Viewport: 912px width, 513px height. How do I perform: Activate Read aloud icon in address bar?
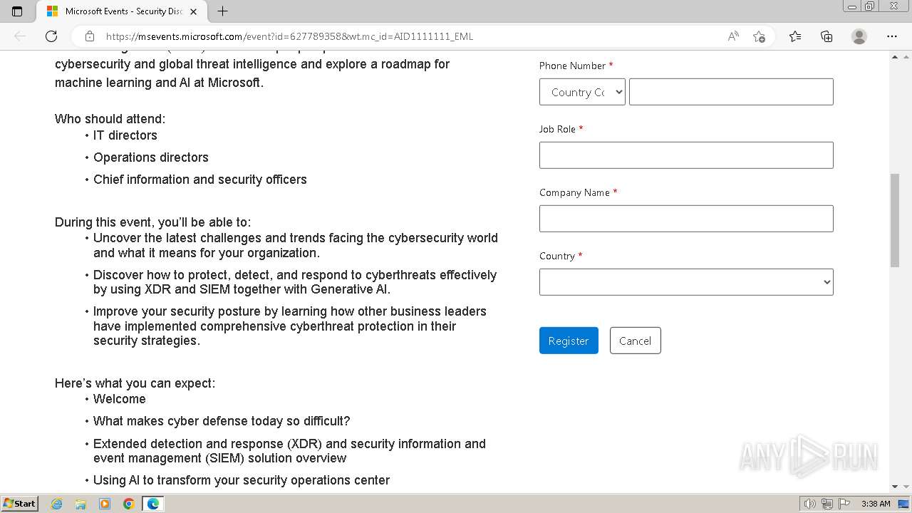(x=733, y=36)
